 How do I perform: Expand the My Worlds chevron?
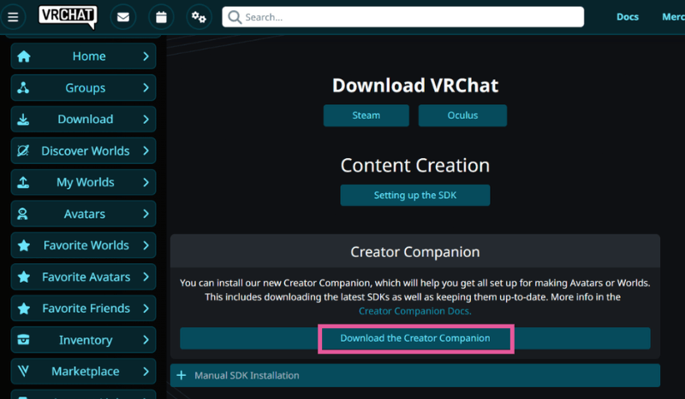(146, 182)
